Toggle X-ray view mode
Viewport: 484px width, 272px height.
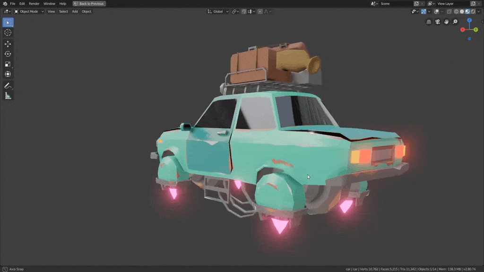click(x=449, y=11)
